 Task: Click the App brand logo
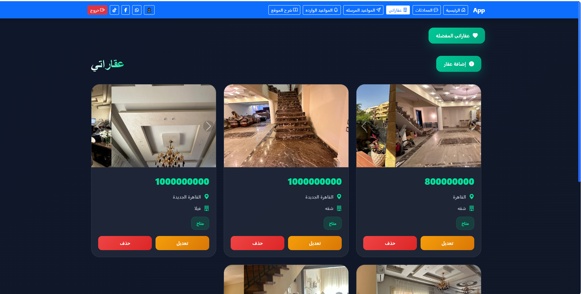479,10
